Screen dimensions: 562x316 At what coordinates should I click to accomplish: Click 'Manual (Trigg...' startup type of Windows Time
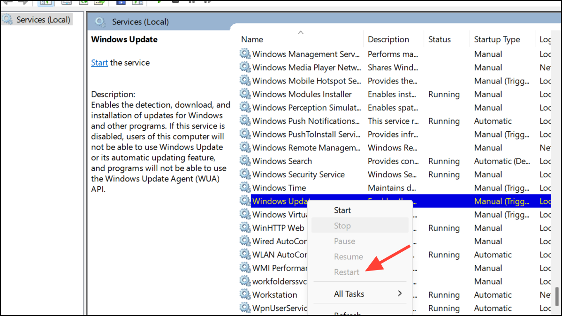(502, 188)
